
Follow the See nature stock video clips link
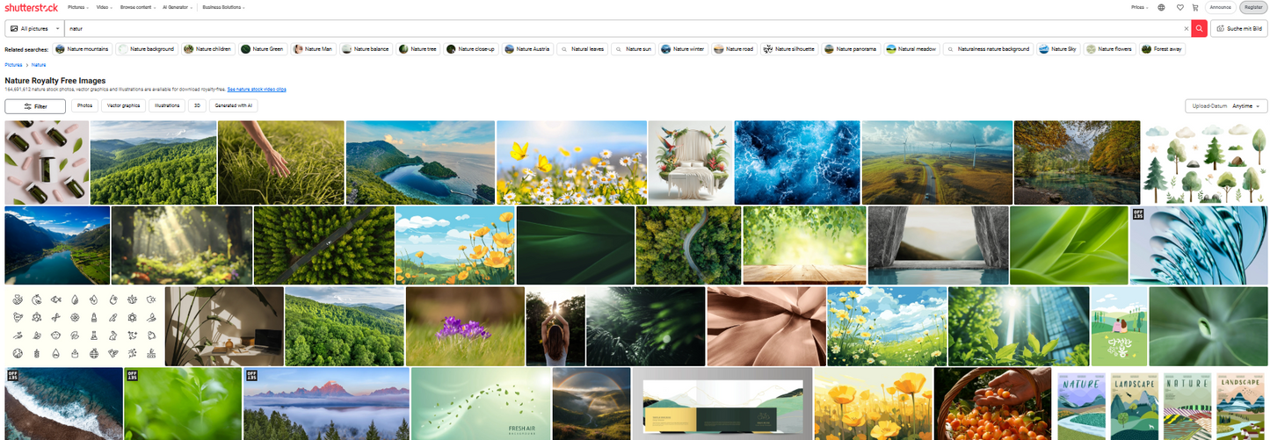coord(257,90)
